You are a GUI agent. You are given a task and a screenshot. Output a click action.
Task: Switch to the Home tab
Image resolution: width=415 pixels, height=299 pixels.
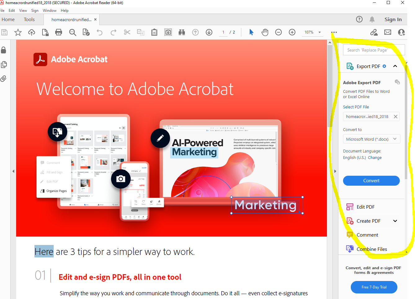8,19
